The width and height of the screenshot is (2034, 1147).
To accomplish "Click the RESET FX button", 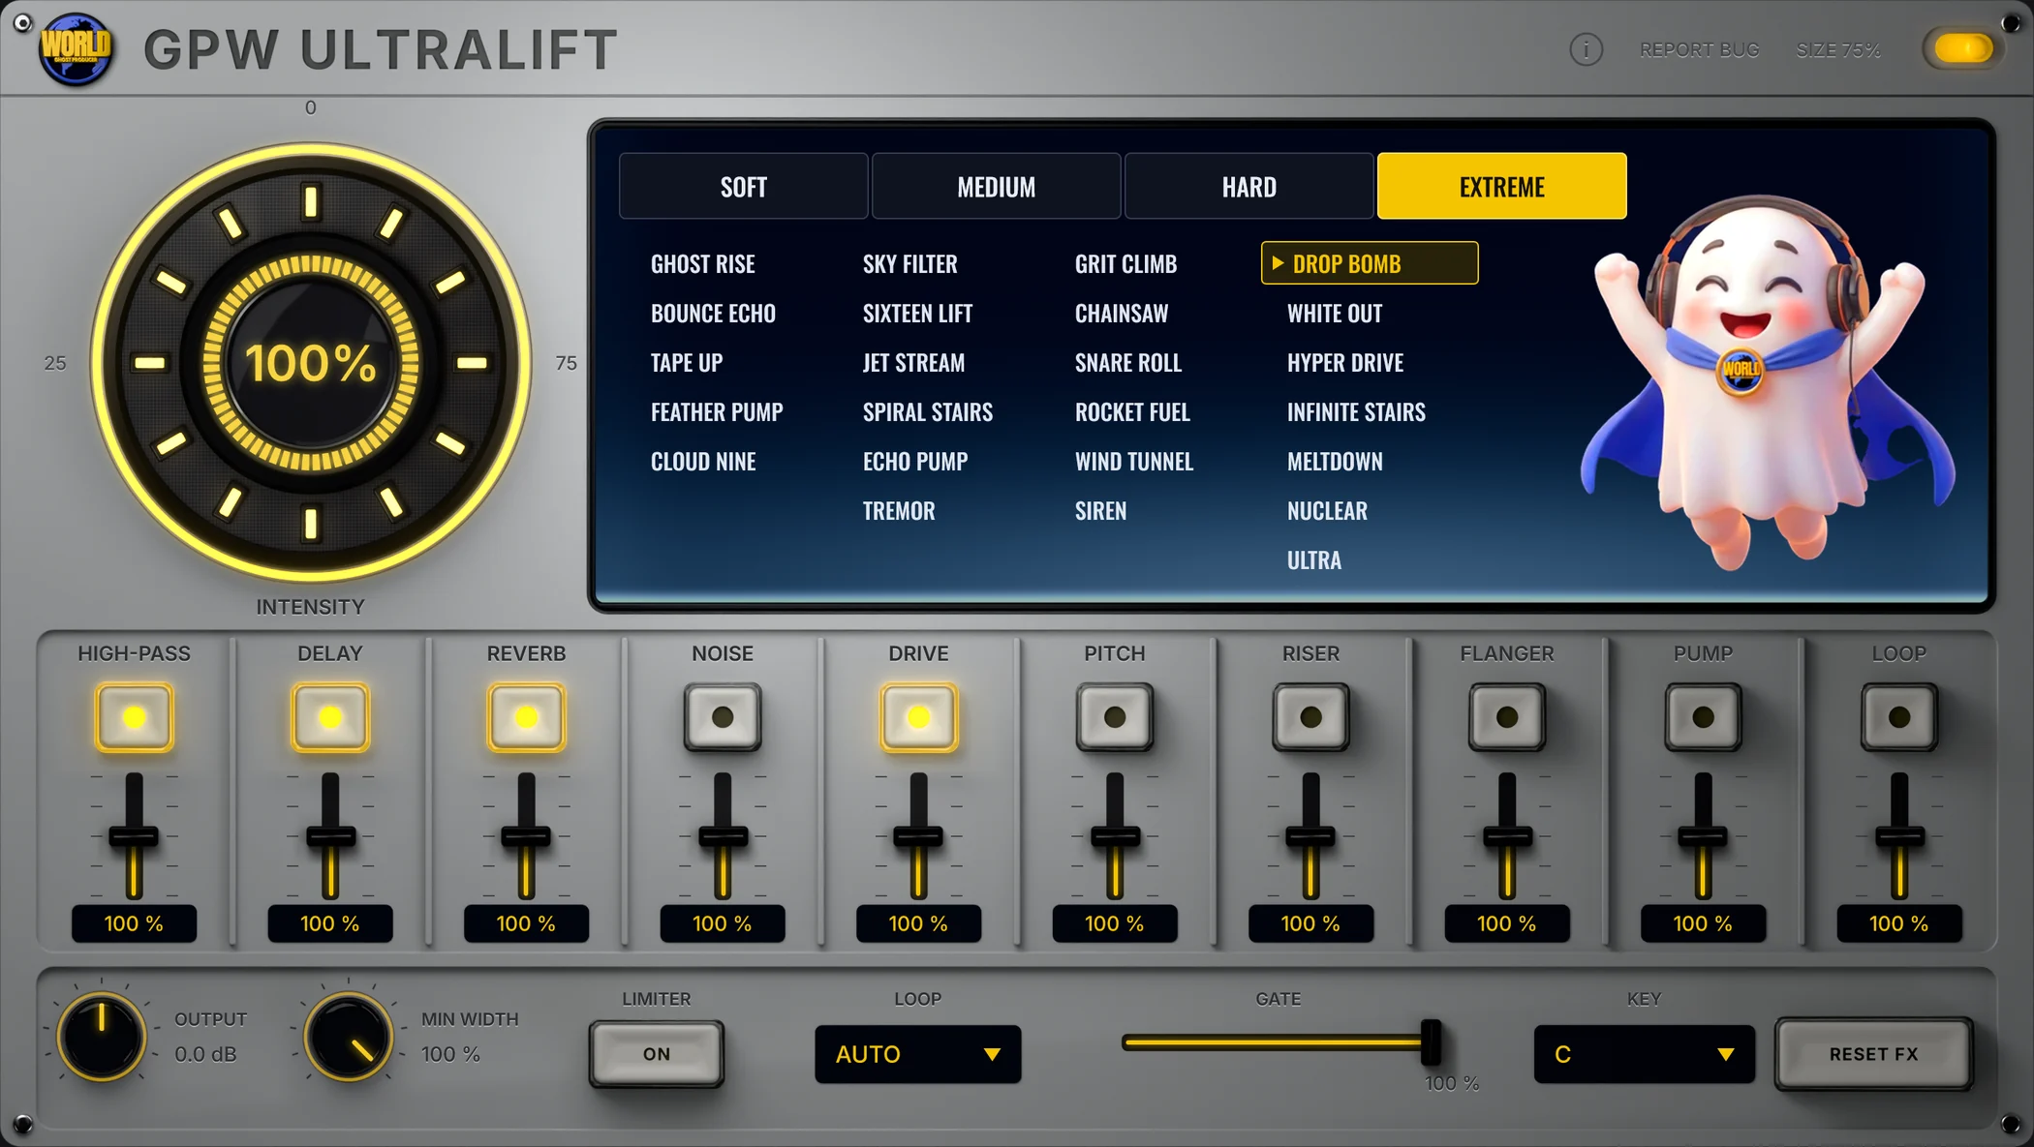I will tap(1873, 1054).
